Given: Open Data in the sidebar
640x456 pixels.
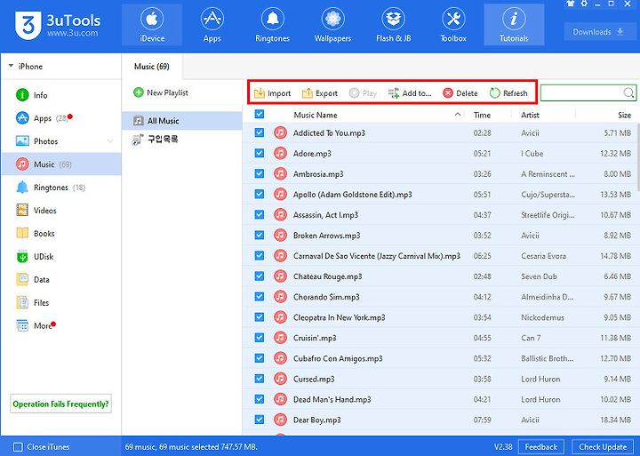Looking at the screenshot, I should (x=61, y=280).
